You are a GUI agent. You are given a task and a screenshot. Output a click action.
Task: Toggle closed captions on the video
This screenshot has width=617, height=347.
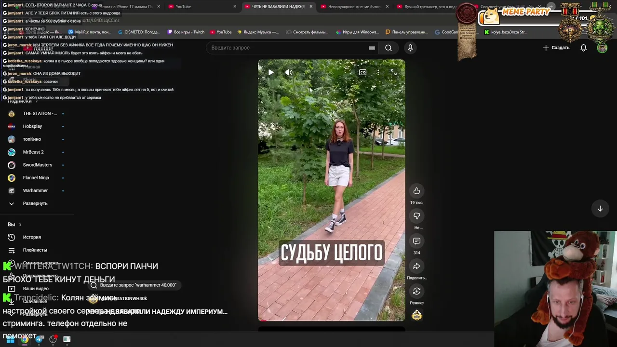click(x=362, y=72)
